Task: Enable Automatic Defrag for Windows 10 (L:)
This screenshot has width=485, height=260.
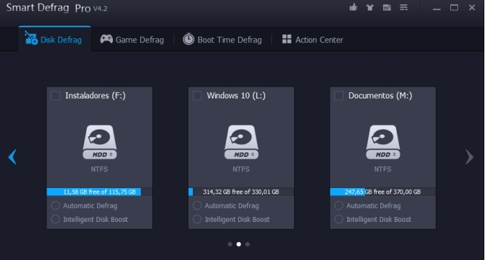Action: (197, 206)
